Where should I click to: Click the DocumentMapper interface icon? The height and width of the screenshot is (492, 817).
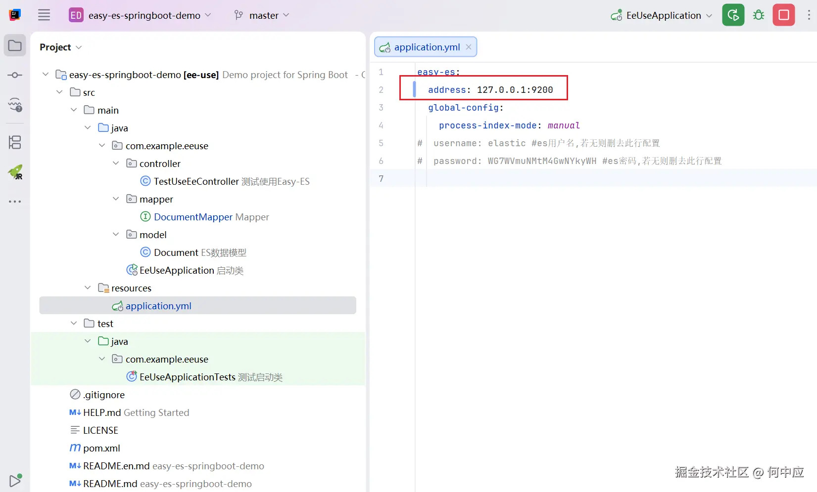(145, 216)
